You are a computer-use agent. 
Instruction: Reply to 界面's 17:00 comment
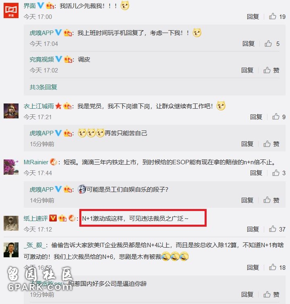253,17
